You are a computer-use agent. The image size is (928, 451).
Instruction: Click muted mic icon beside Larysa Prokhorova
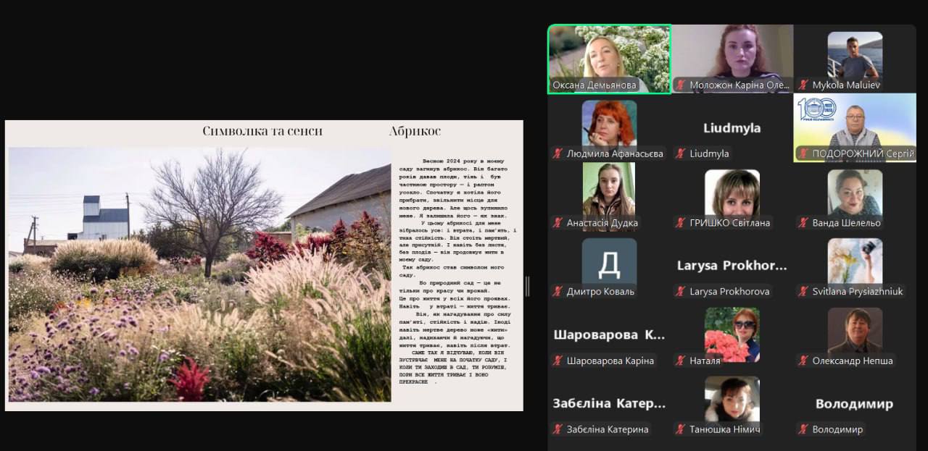(x=681, y=292)
